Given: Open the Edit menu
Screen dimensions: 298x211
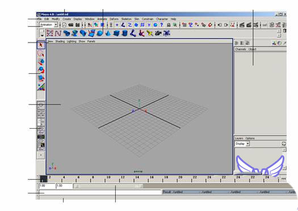Looking at the screenshot, I should [47, 19].
